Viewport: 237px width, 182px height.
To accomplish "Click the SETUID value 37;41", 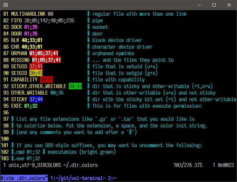I will click(x=36, y=66).
